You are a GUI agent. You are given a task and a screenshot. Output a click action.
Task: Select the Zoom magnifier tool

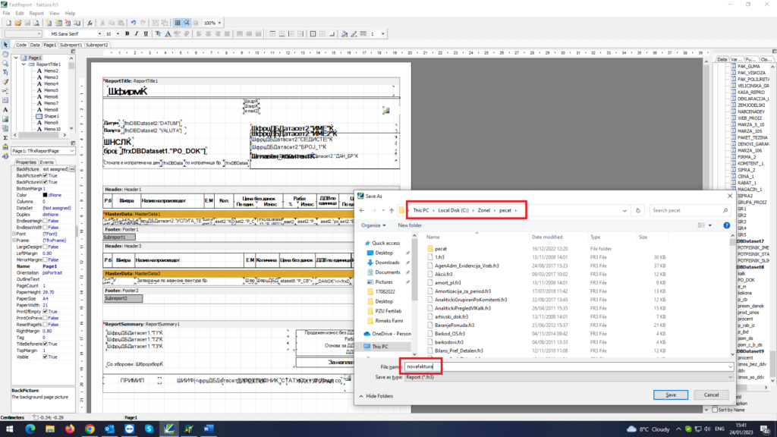(5, 64)
